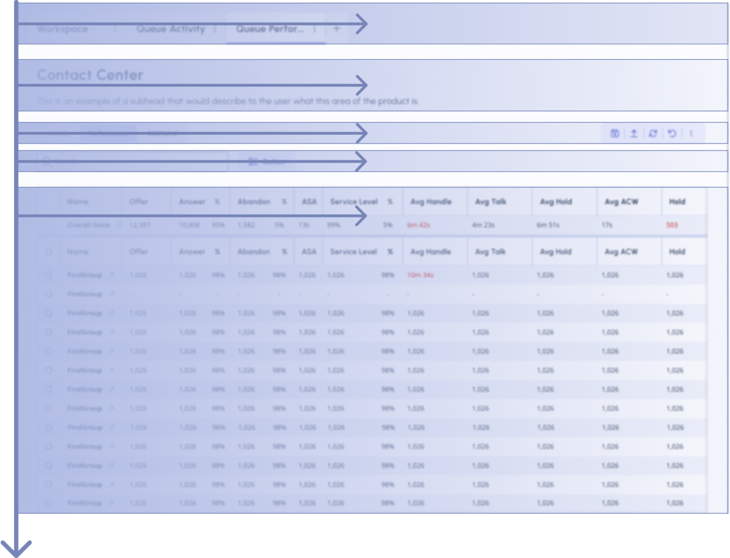Click the upload/export icon in the toolbar
The image size is (730, 558).
pyautogui.click(x=634, y=133)
